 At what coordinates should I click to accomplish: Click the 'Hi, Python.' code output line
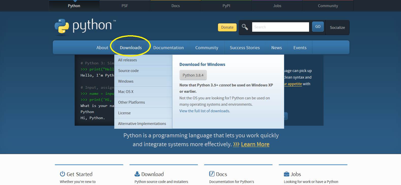93,118
